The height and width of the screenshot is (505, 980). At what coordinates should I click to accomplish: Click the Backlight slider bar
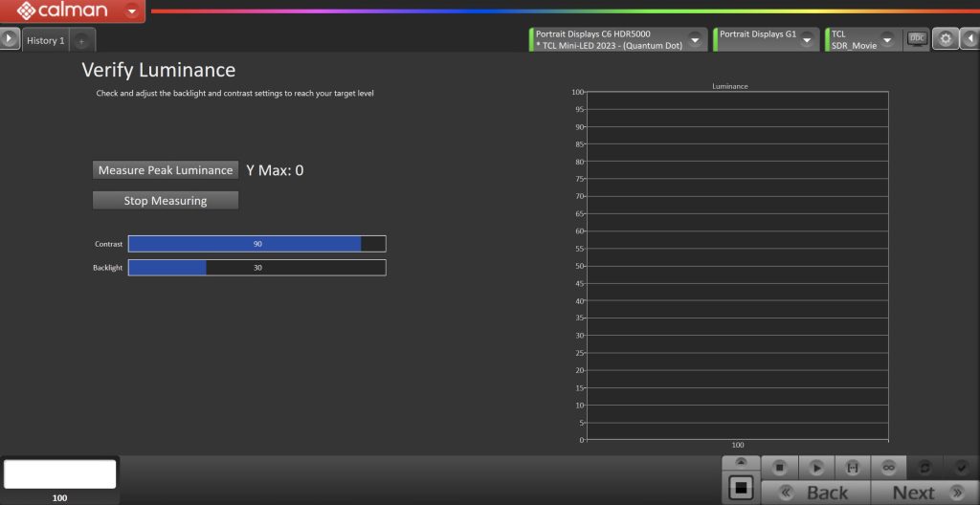[256, 268]
